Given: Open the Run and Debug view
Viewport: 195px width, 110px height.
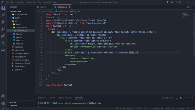Looking at the screenshot, I should (3, 29).
